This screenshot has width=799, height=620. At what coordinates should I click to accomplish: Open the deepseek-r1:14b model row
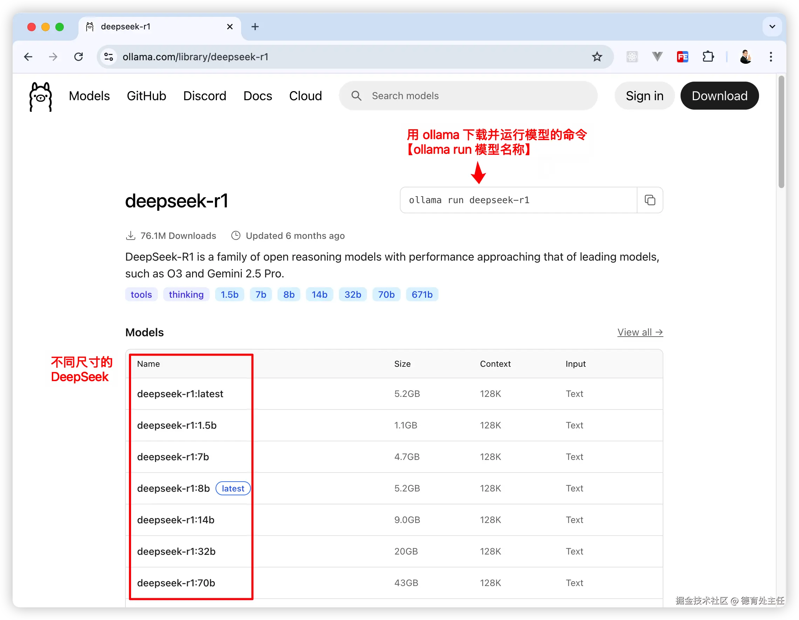176,520
